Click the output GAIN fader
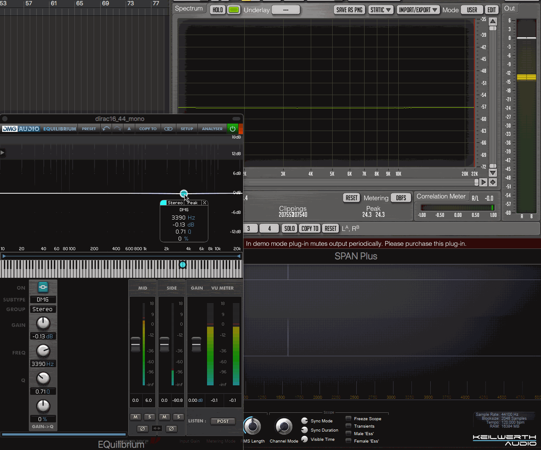 click(197, 344)
